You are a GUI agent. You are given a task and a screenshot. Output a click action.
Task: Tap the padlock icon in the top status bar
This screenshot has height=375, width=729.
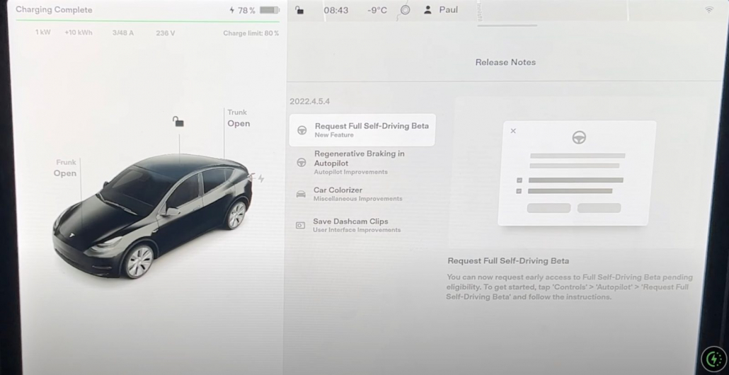tap(299, 10)
